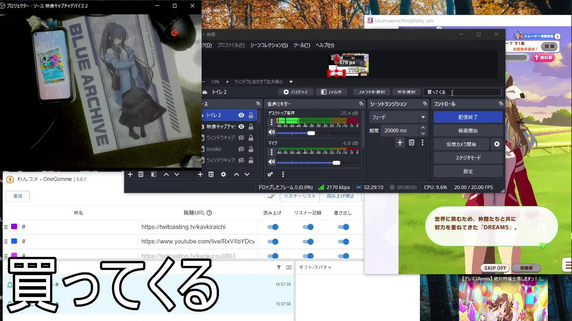The width and height of the screenshot is (572, 321).
Task: Hide the 映像キャプチャ source via eye icon
Action: [241, 127]
